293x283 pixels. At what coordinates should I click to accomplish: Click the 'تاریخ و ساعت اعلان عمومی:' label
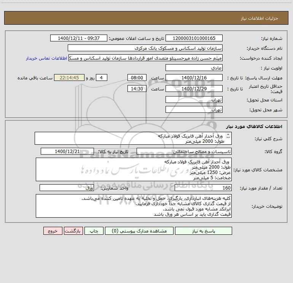click(136, 38)
